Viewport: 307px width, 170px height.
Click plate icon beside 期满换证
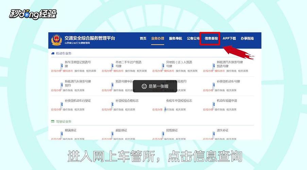[x=62, y=135]
